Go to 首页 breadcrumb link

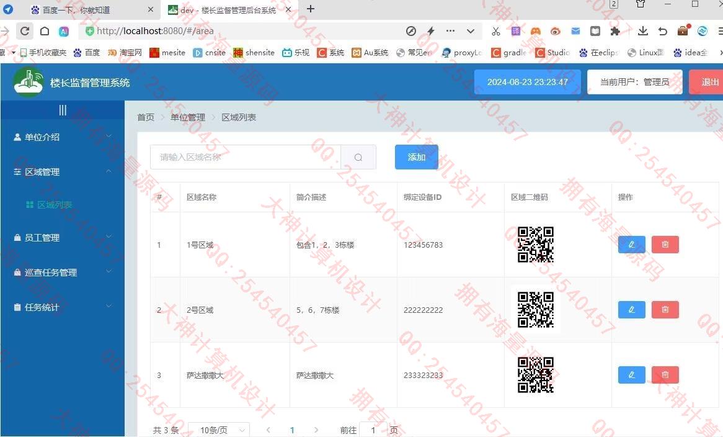pyautogui.click(x=146, y=117)
